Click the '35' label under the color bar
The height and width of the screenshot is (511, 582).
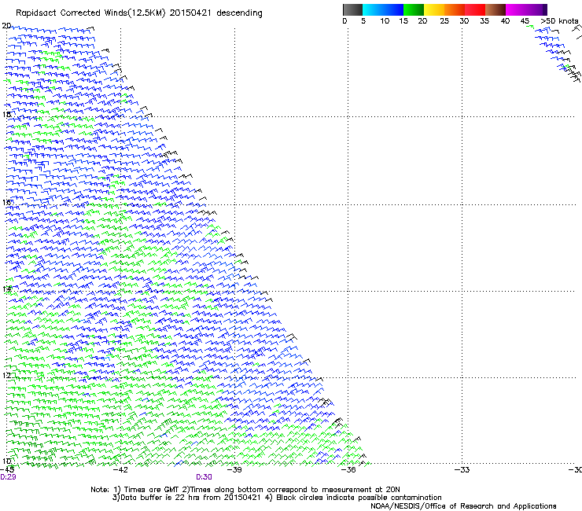484,20
